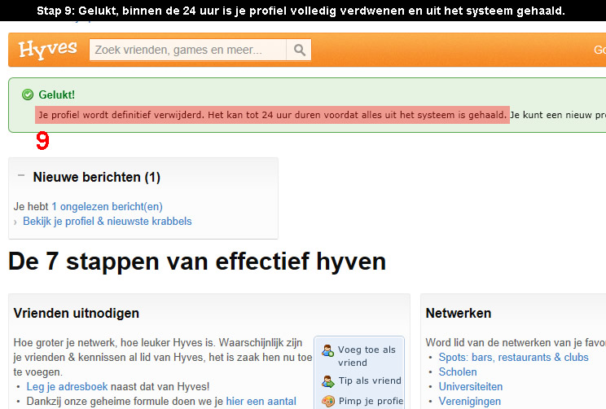The image size is (606, 409).
Task: Open the 'Verenigingen' network link
Action: pos(470,402)
